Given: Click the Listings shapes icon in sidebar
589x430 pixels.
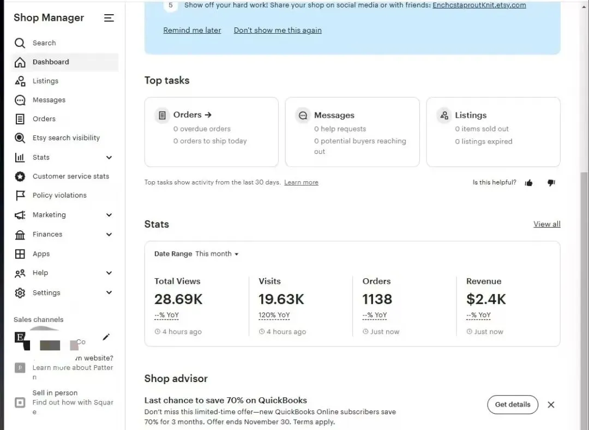Looking at the screenshot, I should (20, 81).
